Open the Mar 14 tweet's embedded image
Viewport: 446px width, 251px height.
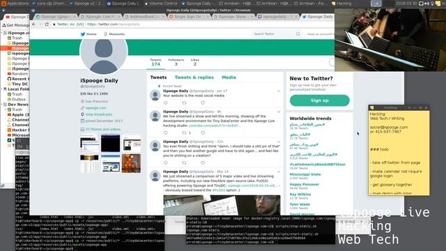click(222, 205)
